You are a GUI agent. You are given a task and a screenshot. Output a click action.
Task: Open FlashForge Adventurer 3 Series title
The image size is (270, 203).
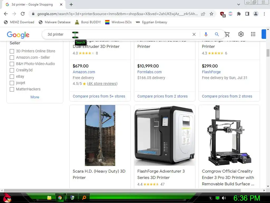(x=161, y=174)
